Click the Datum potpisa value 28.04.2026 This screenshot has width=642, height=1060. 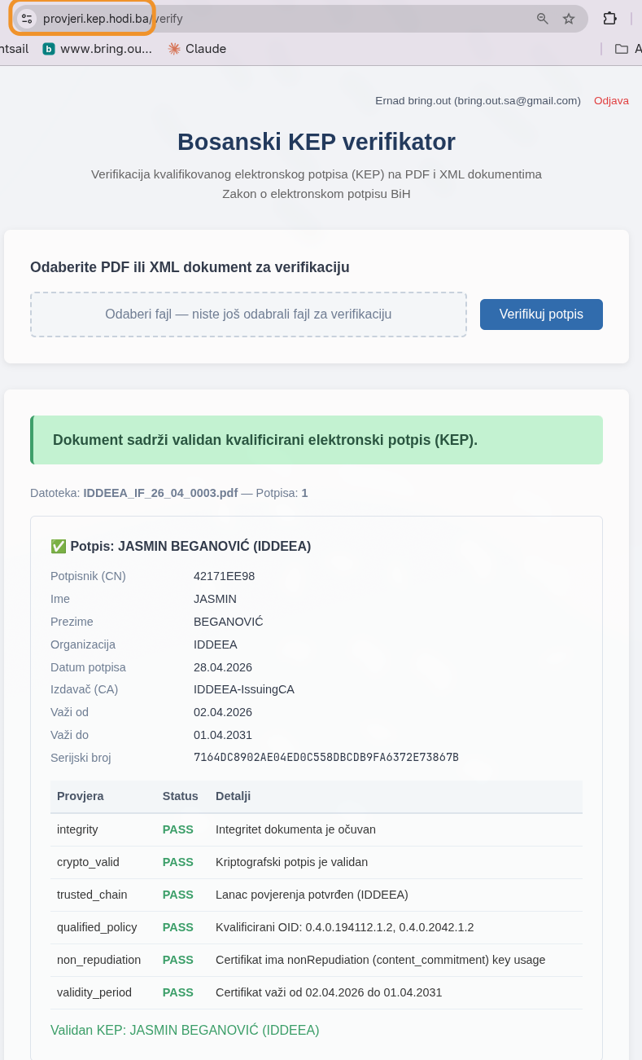[x=223, y=667]
